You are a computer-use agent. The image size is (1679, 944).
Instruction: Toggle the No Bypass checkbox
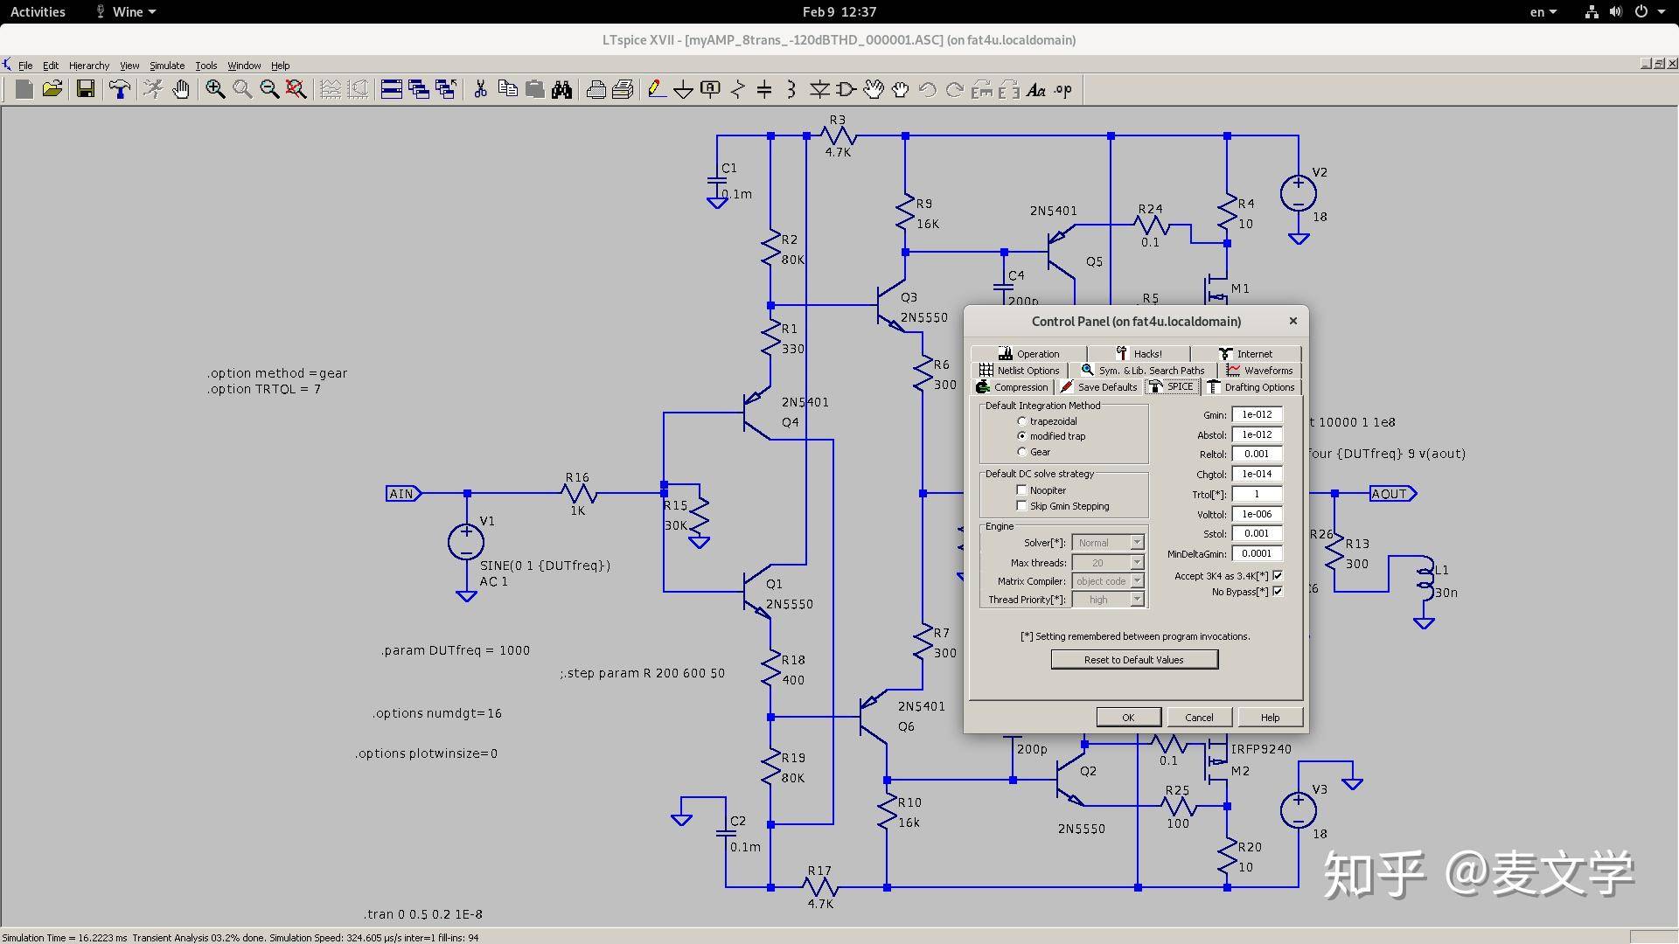click(x=1278, y=592)
